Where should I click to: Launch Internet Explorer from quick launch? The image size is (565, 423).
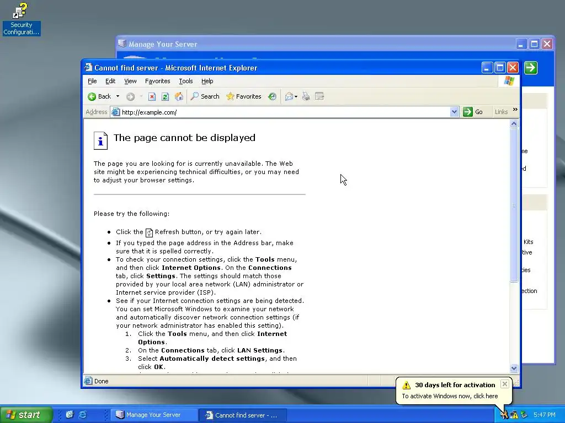[x=83, y=415]
